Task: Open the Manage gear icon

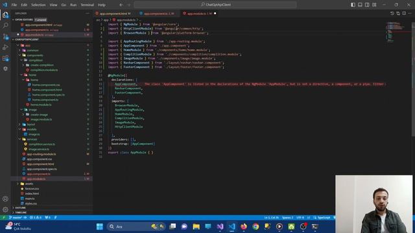Action: point(5,210)
